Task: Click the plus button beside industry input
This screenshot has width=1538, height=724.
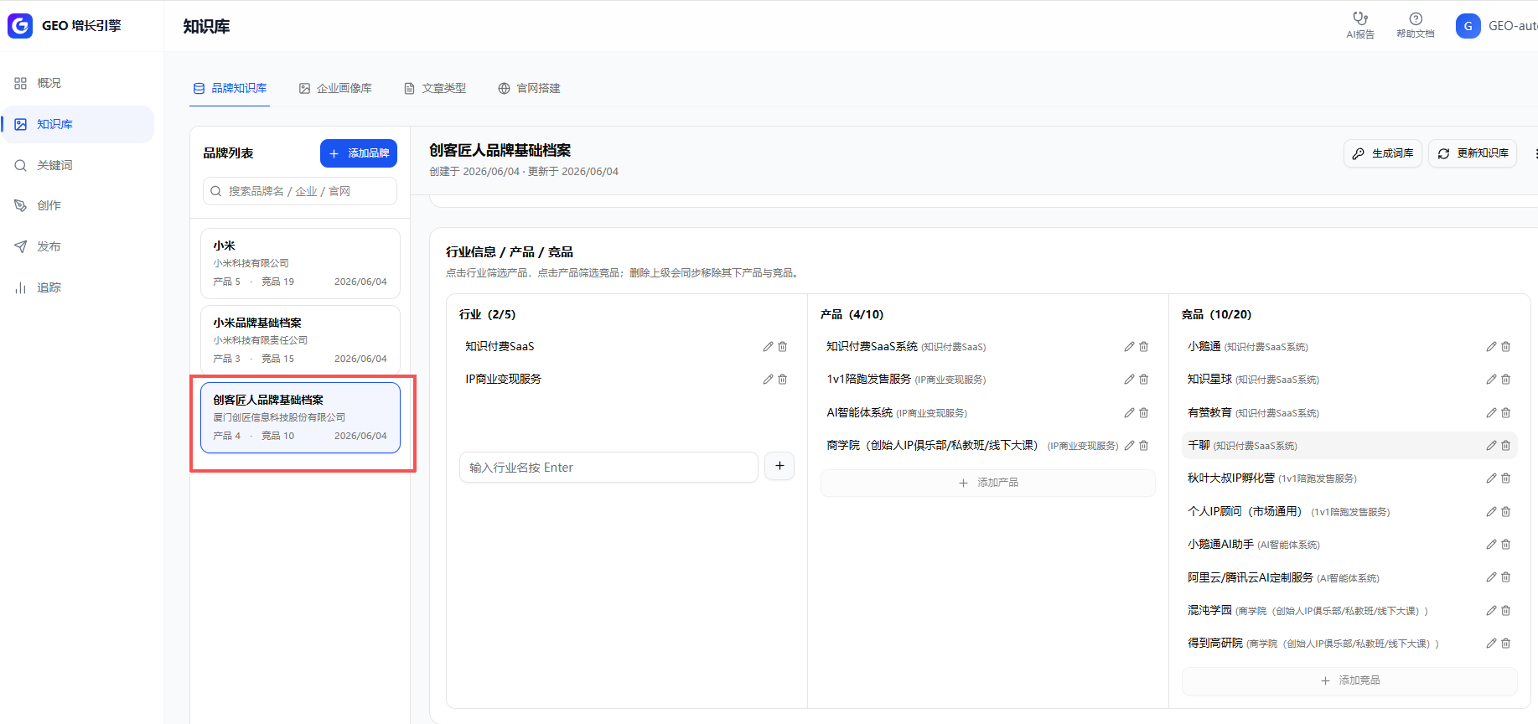Action: (x=779, y=466)
